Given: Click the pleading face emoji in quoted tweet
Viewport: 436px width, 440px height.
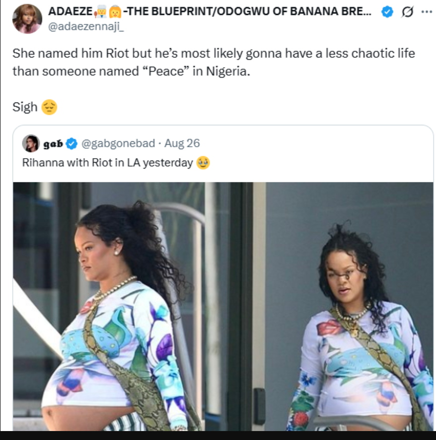Looking at the screenshot, I should (203, 163).
